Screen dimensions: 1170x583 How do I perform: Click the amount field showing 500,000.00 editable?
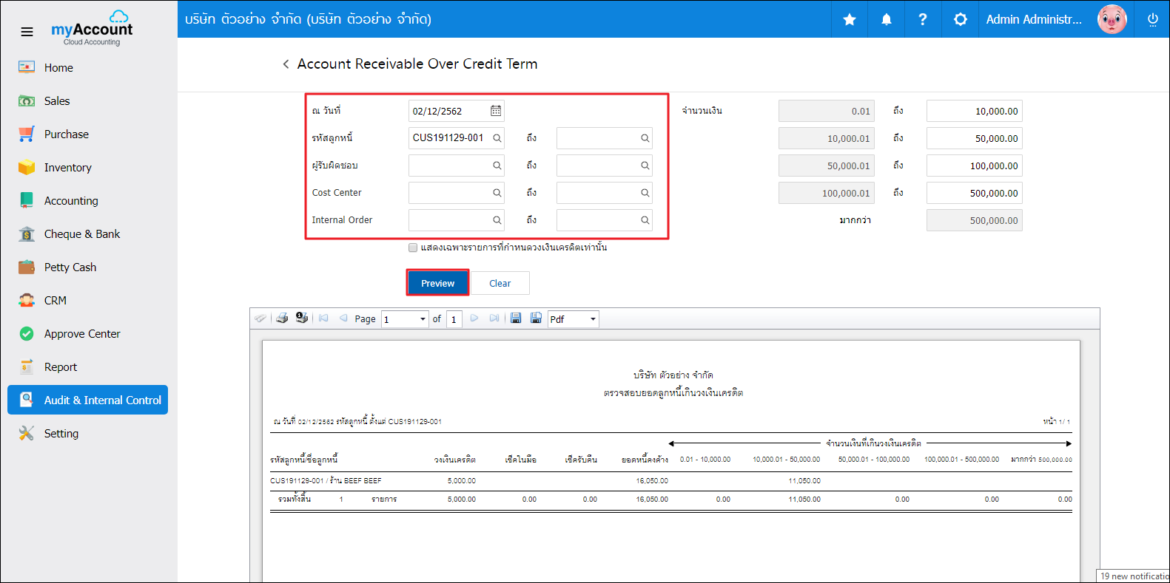tap(974, 193)
